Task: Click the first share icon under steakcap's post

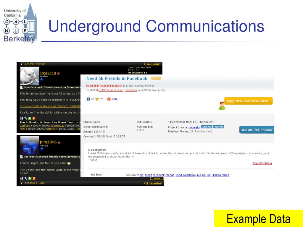Action: pyautogui.click(x=22, y=118)
